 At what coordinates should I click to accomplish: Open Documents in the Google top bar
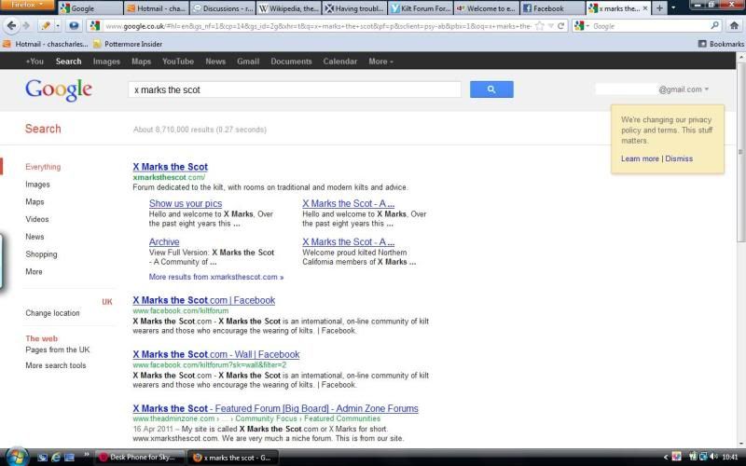(x=291, y=62)
